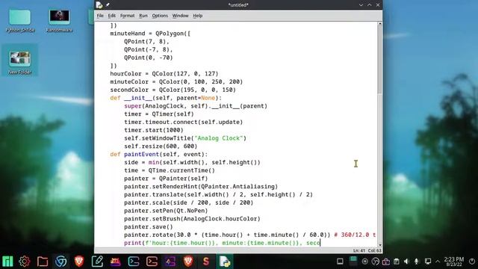Screen dimensions: 478x269
Task: Open the Manjaro application launcher
Action: (x=7, y=262)
